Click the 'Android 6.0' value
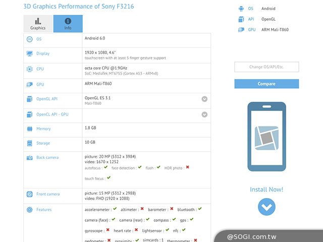The image size is (323, 242). [x=95, y=38]
